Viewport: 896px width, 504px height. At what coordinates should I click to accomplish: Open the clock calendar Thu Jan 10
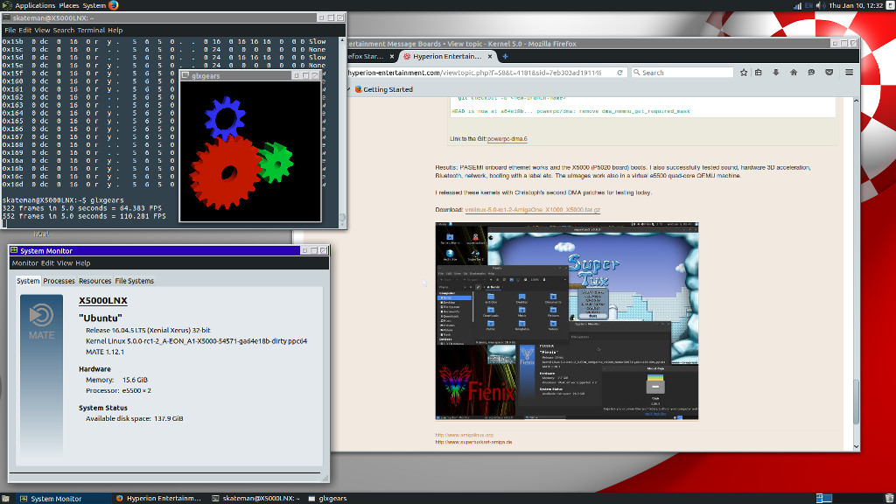tap(856, 6)
